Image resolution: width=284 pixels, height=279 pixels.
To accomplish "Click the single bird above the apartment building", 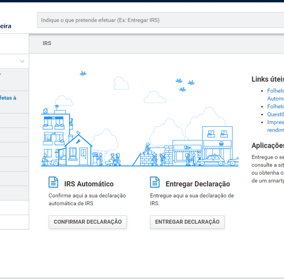I will (x=83, y=73).
